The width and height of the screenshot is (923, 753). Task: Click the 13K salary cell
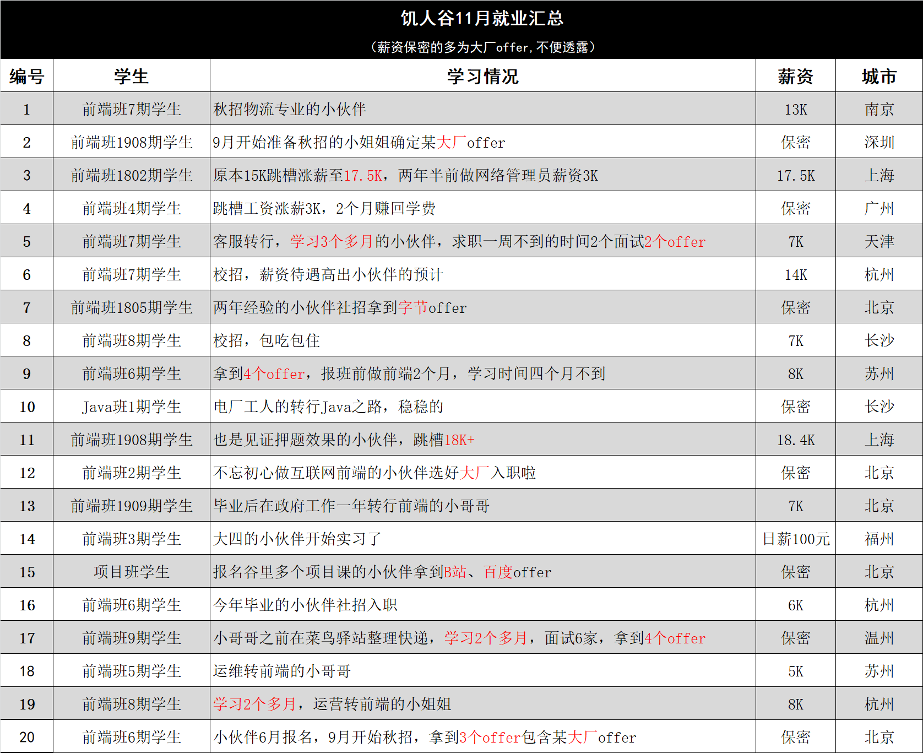(796, 109)
